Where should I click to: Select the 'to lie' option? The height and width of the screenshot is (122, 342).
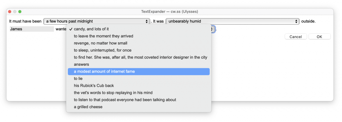point(139,78)
